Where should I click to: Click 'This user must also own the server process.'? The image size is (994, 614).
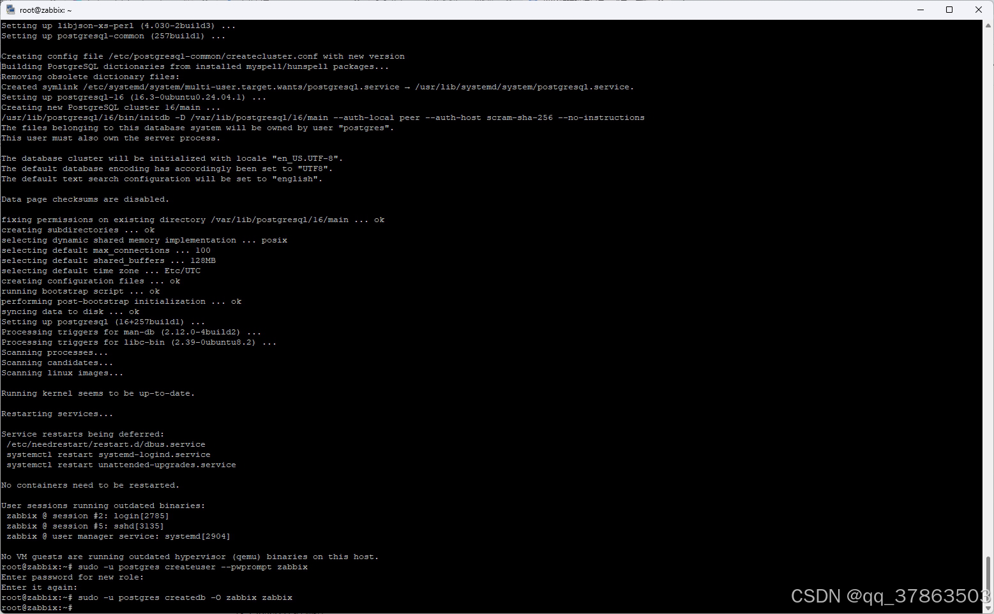pyautogui.click(x=111, y=138)
